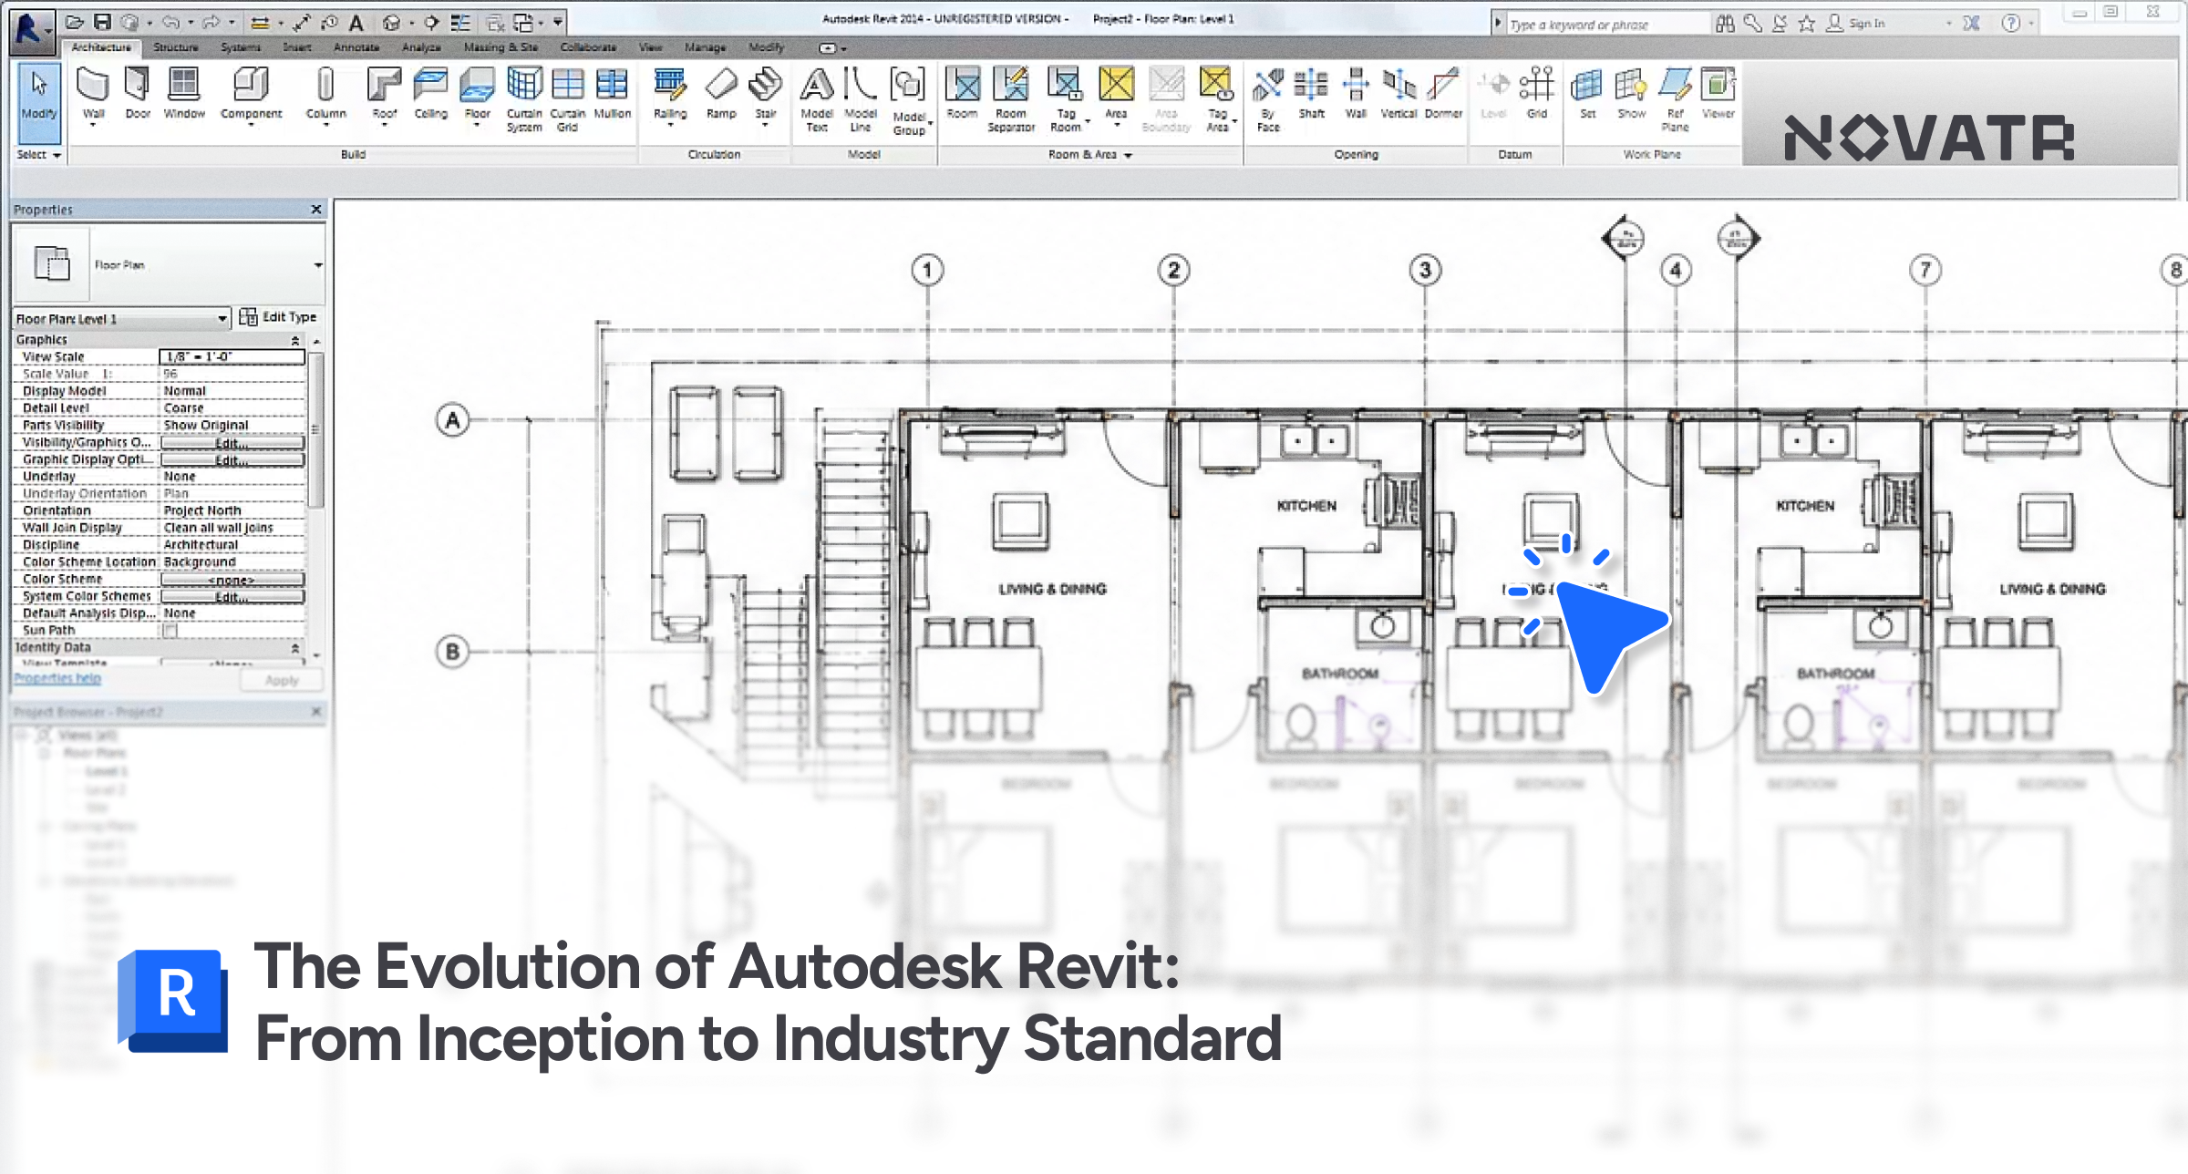Choose the By Face opening tool
2188x1174 pixels.
tap(1268, 99)
